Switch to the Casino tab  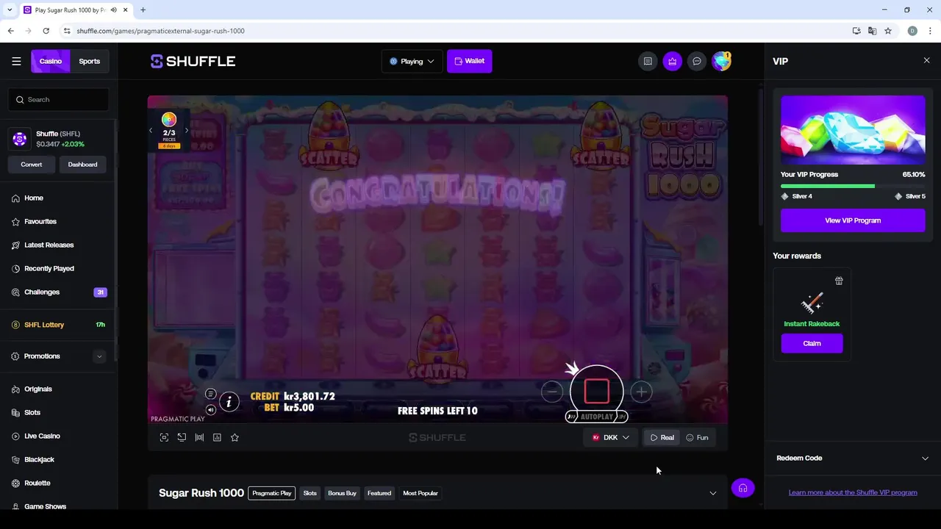pos(51,61)
